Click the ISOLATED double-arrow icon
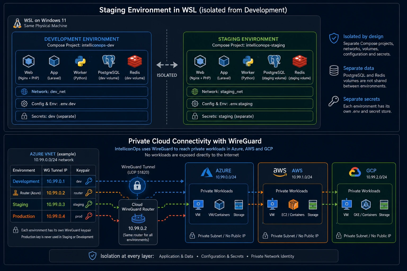Screen dimensions: 407x271 tap(167, 65)
